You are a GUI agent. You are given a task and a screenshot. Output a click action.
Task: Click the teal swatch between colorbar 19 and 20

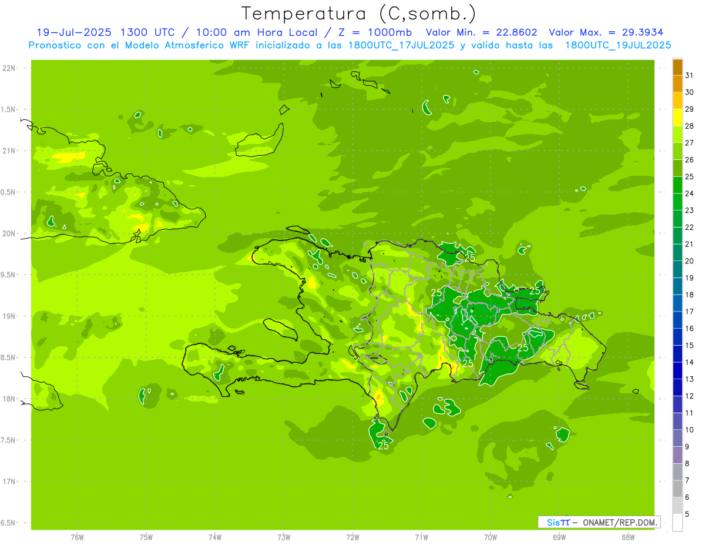[x=677, y=269]
